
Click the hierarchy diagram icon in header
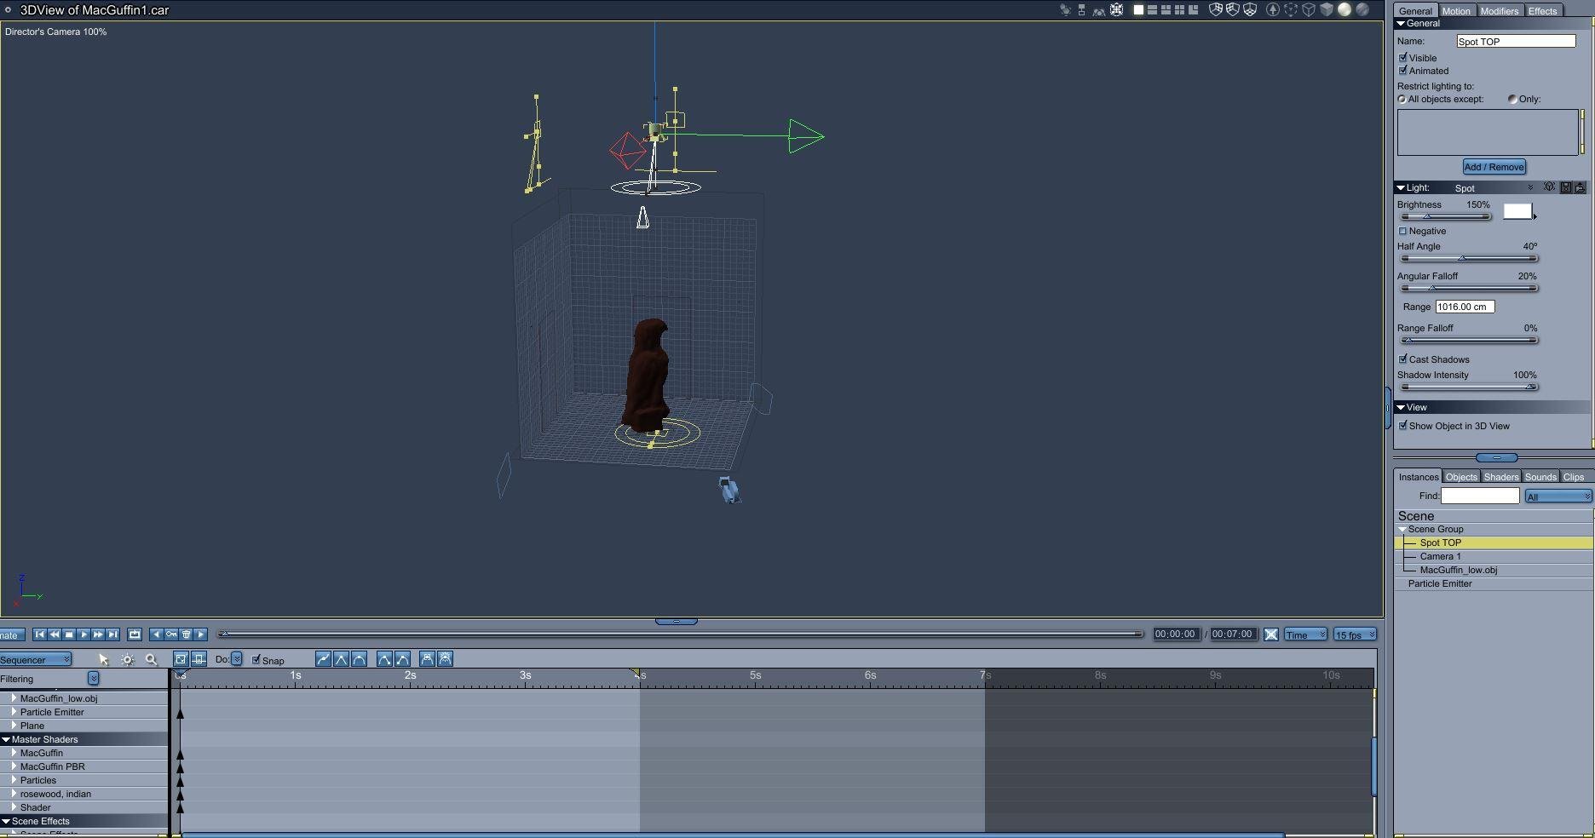[x=1081, y=10]
